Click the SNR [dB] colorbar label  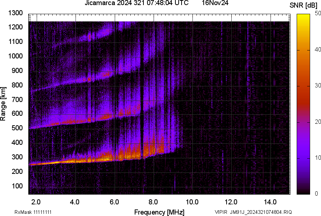pyautogui.click(x=304, y=5)
